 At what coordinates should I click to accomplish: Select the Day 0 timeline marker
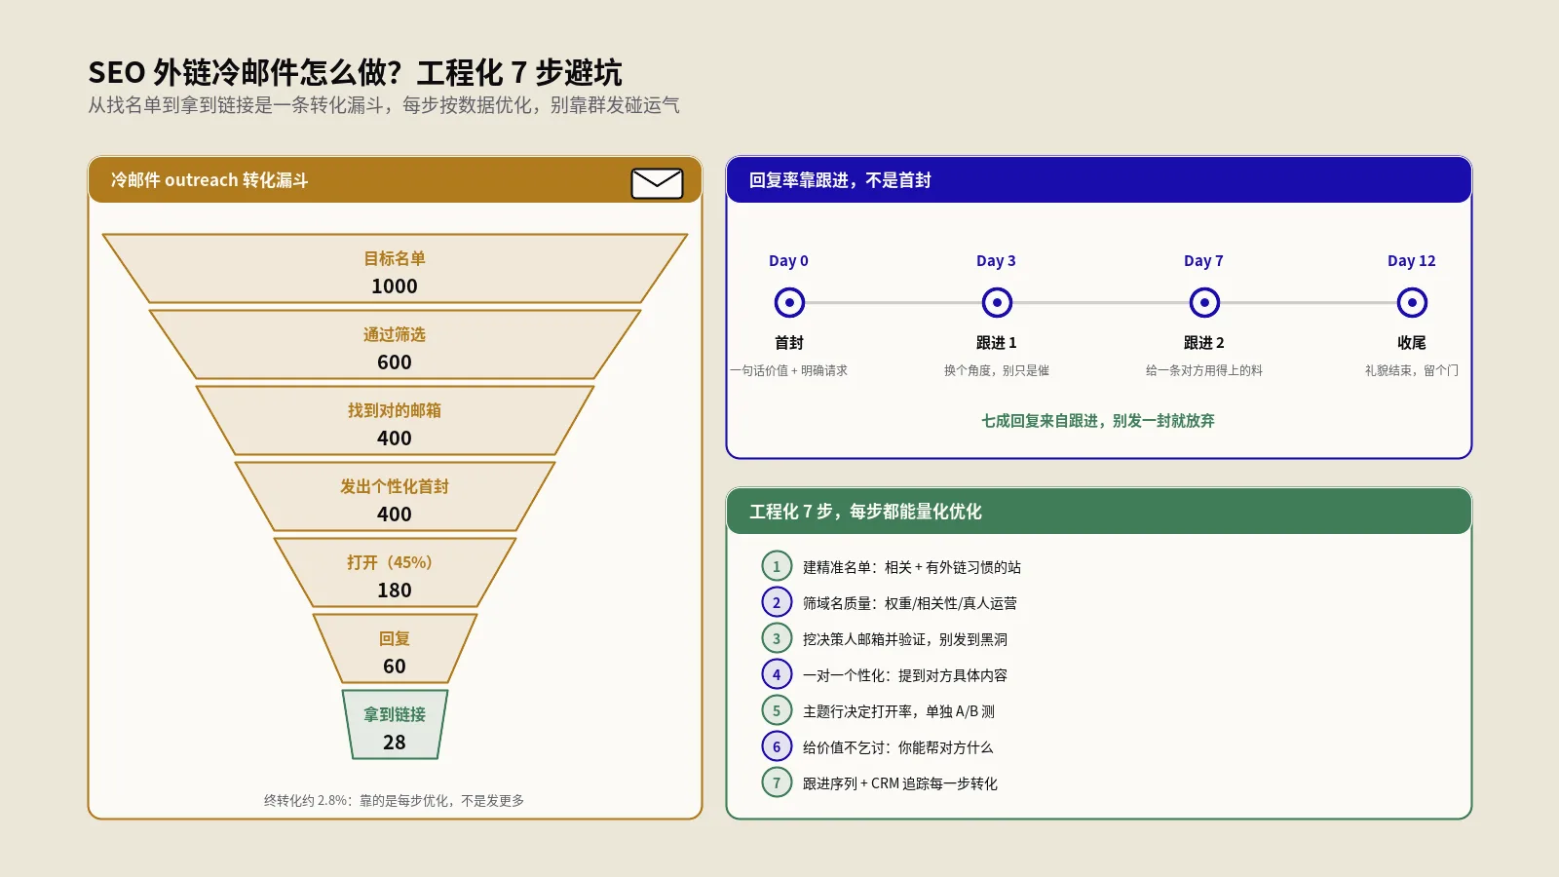pyautogui.click(x=789, y=303)
